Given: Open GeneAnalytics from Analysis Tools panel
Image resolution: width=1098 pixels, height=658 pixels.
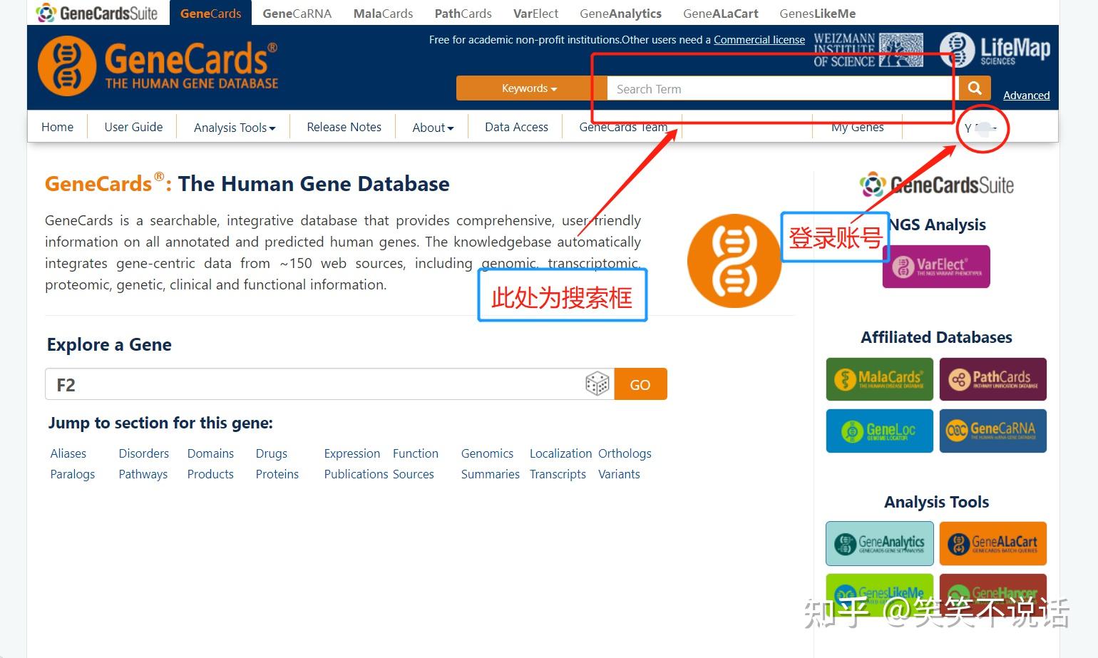Looking at the screenshot, I should 879,543.
